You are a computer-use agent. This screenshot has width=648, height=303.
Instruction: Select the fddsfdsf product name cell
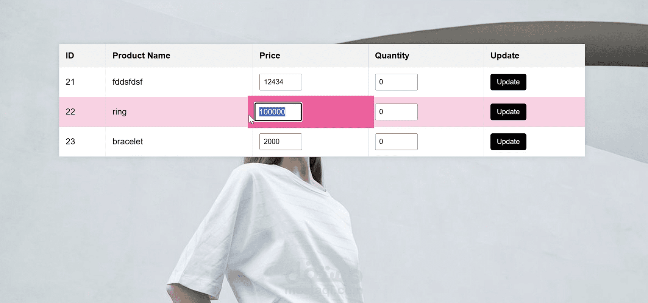click(x=179, y=82)
